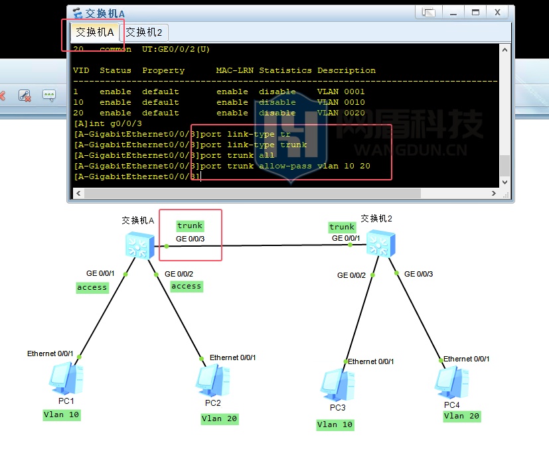Click 'VLAN 0010' in the terminal output
549x449 pixels.
pos(341,102)
